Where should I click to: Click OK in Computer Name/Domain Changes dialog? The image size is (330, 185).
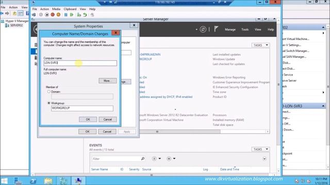[x=88, y=119]
